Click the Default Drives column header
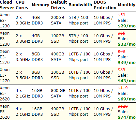Image resolution: width=136 pixels, height=120 pixels. 59,5
